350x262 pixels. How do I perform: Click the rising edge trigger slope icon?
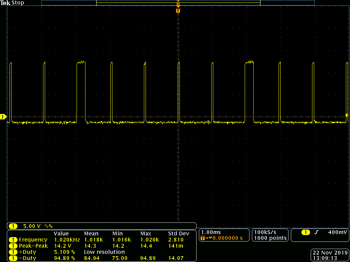(x=316, y=232)
